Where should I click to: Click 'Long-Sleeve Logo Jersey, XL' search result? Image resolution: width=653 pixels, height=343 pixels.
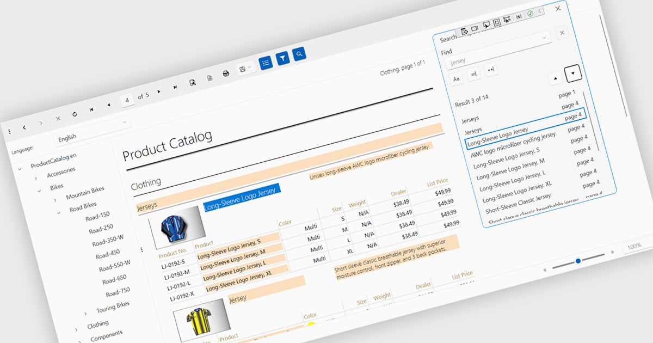point(516,193)
